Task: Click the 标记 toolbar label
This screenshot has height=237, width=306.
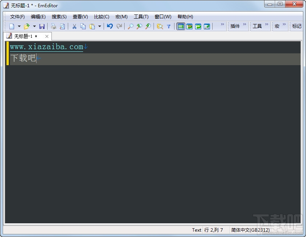Action: (x=297, y=26)
